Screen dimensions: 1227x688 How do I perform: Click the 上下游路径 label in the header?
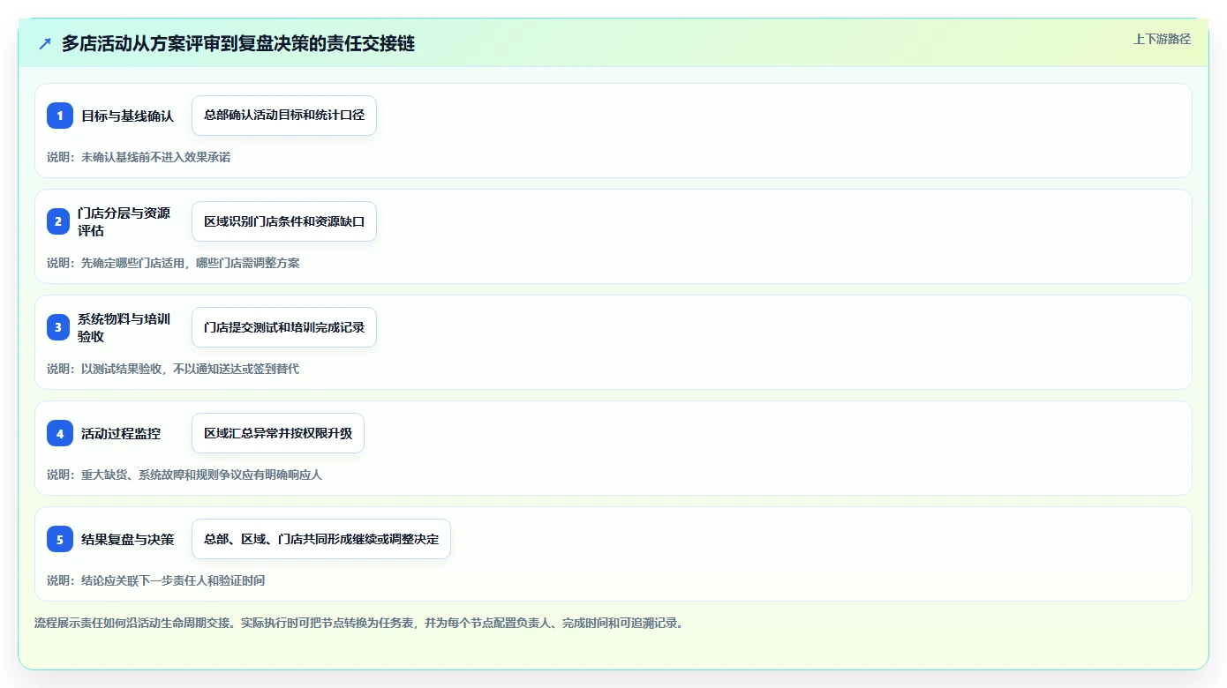click(x=1162, y=39)
